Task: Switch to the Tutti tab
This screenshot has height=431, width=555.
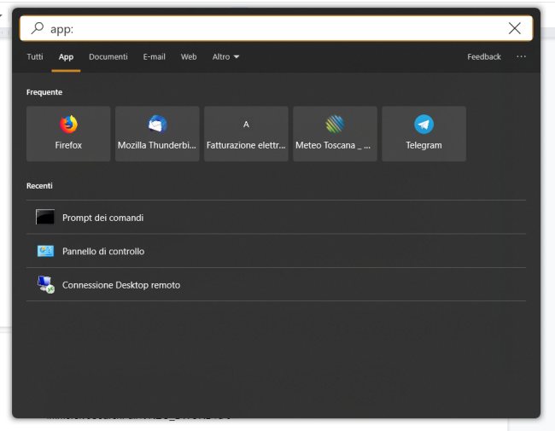Action: point(35,57)
